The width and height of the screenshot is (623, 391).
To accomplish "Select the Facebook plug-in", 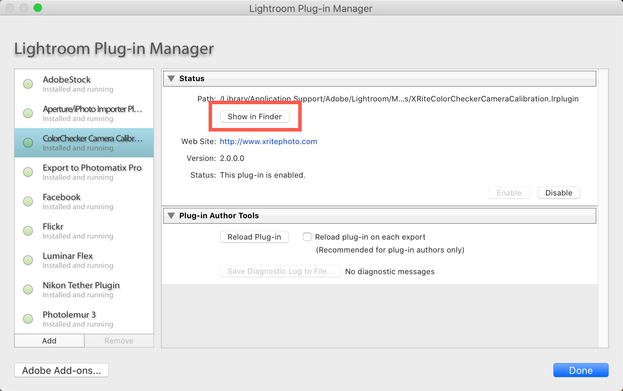I will (84, 201).
